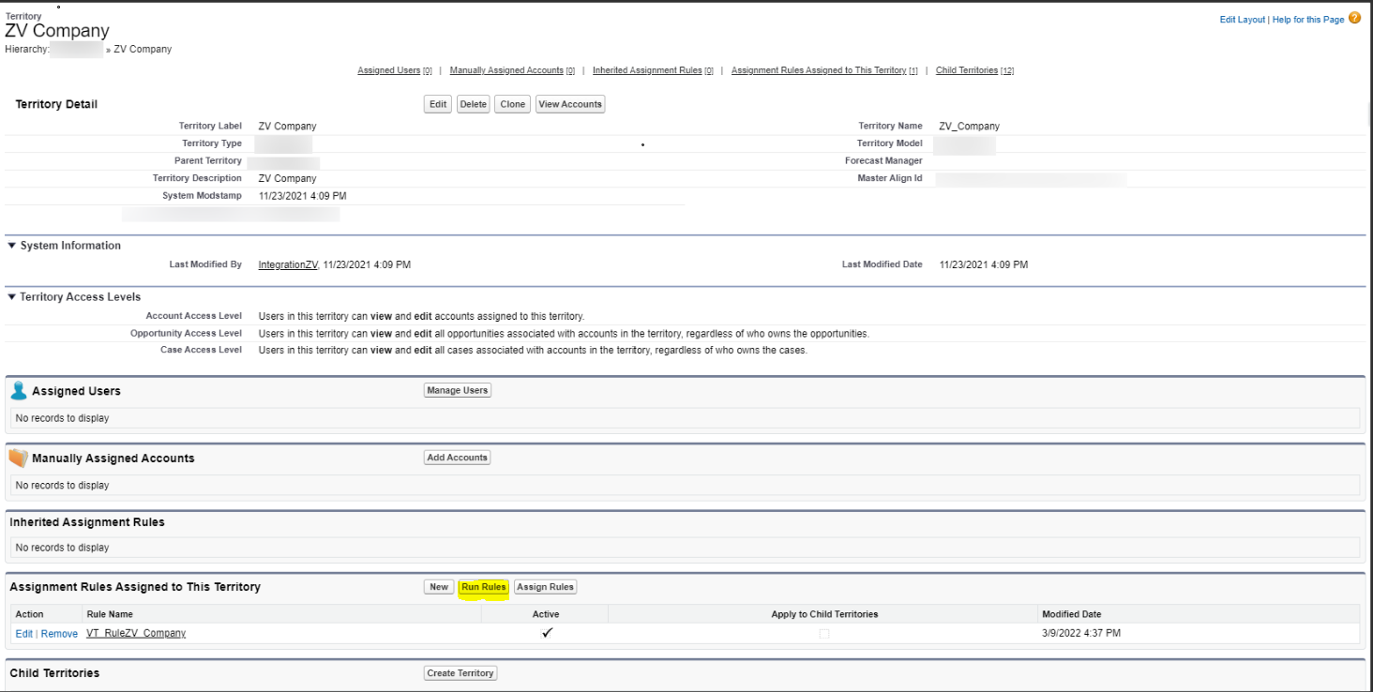The width and height of the screenshot is (1373, 692).
Task: Open the VT_RuleZV_Company rule link
Action: [x=136, y=634]
